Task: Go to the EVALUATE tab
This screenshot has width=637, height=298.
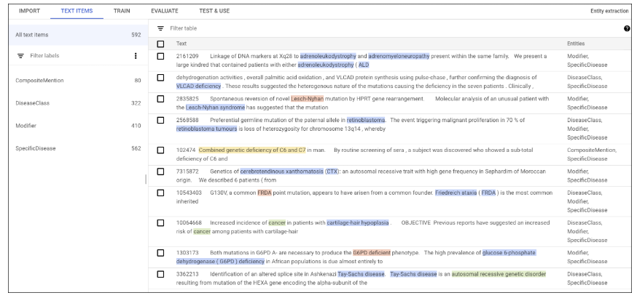Action: [x=165, y=11]
